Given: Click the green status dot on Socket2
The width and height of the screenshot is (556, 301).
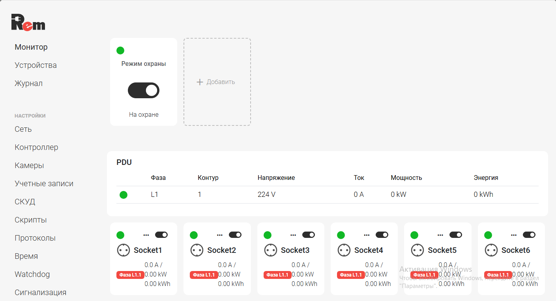Looking at the screenshot, I should point(194,235).
